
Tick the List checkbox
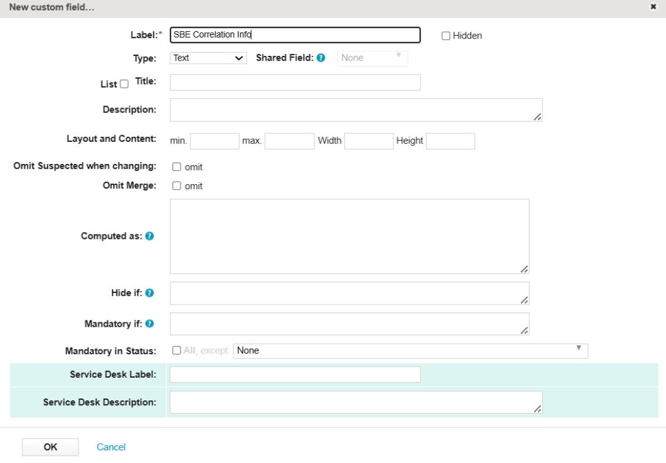124,84
